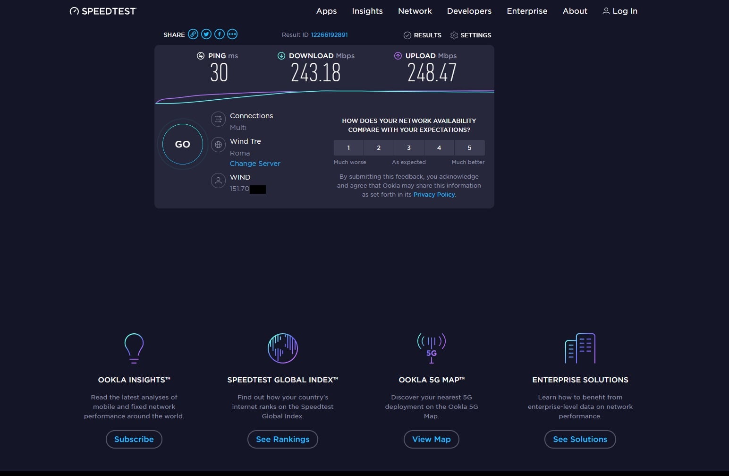Click the Change Server link
This screenshot has width=729, height=476.
[x=255, y=164]
